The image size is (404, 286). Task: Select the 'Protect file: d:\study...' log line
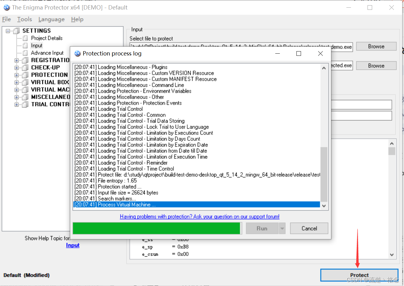pyautogui.click(x=197, y=175)
